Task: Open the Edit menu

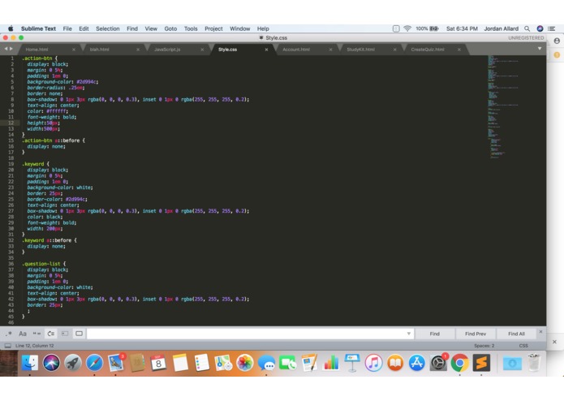Action: click(x=84, y=28)
